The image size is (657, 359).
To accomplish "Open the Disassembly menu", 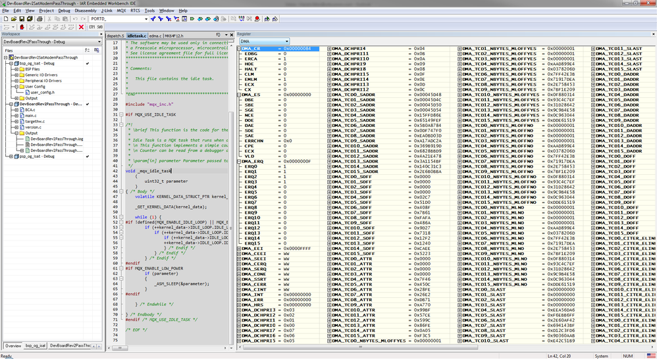I will coord(85,11).
